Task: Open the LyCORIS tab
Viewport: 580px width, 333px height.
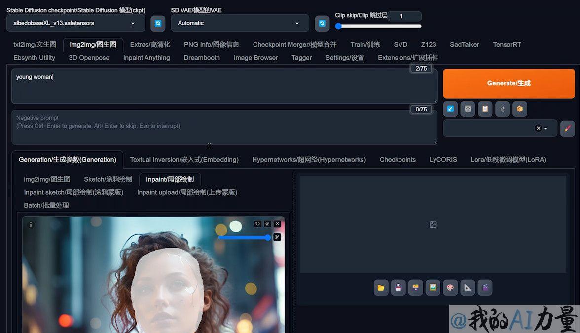Action: 443,160
